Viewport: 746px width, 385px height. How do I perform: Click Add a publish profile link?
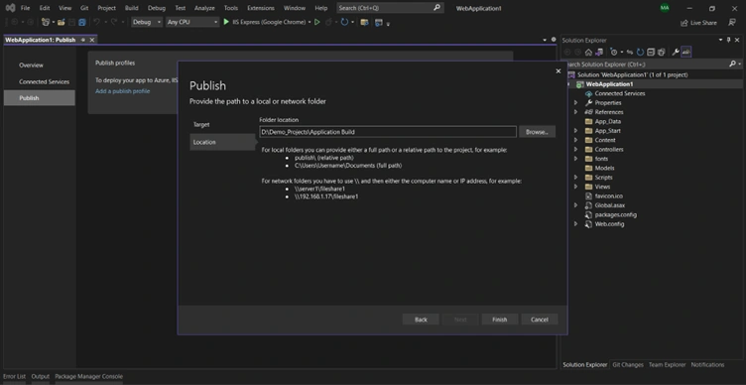point(123,91)
